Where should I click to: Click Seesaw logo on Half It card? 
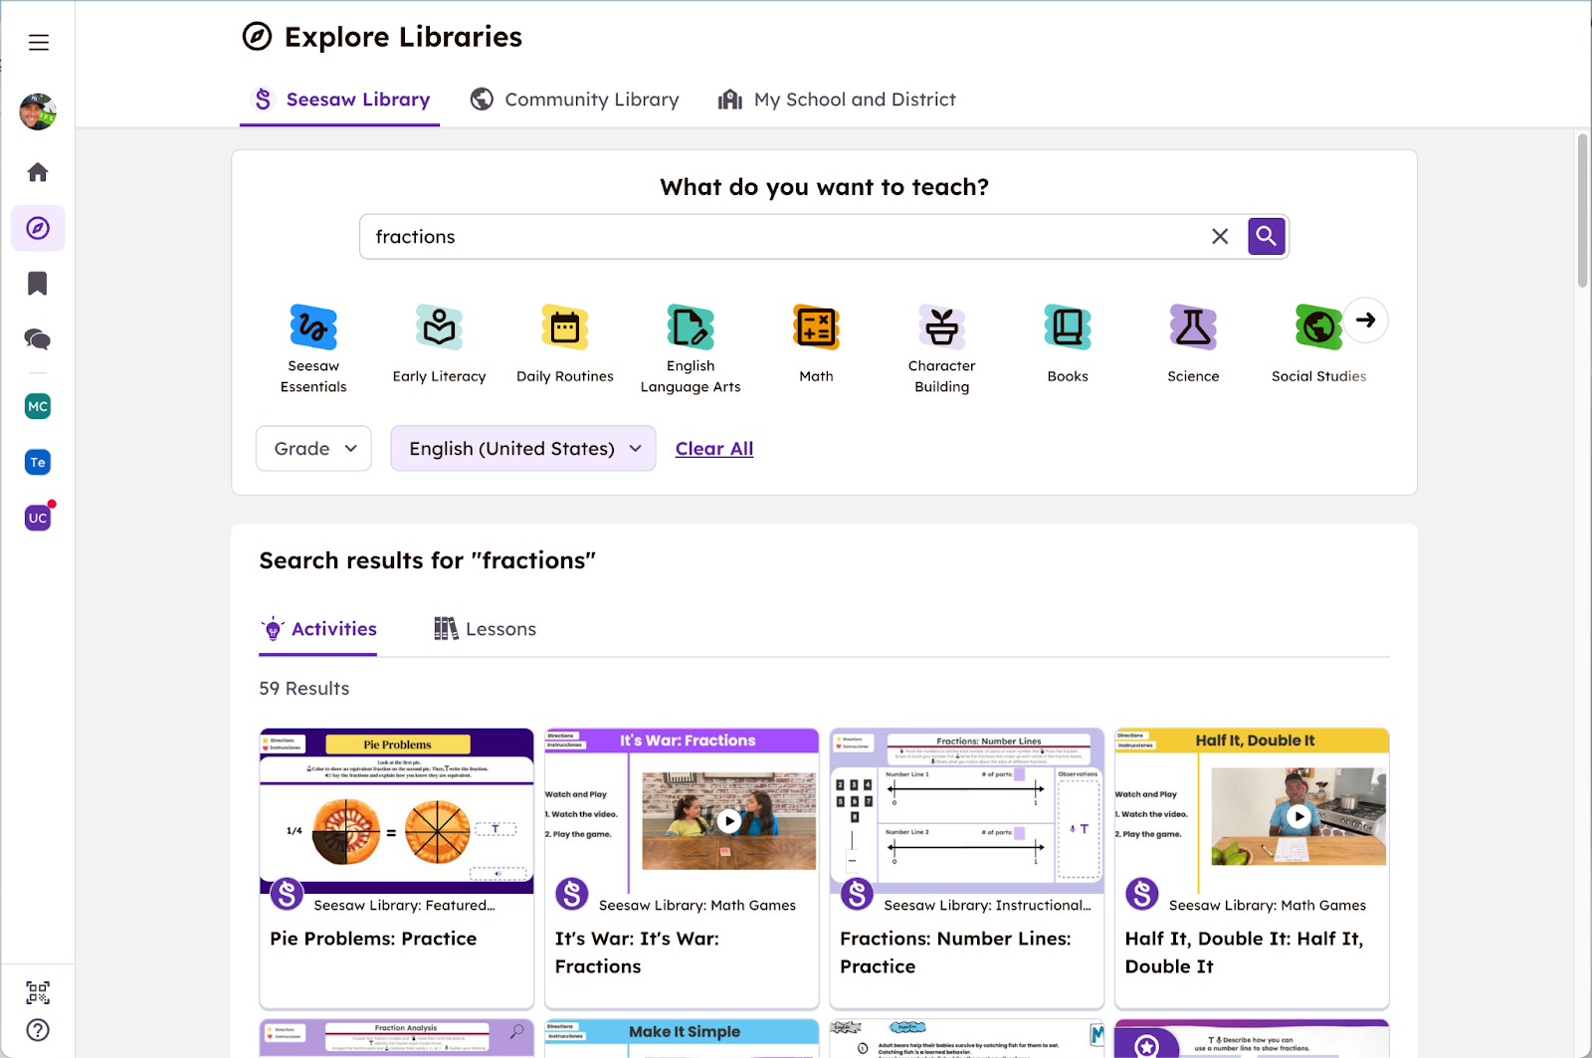click(1142, 894)
